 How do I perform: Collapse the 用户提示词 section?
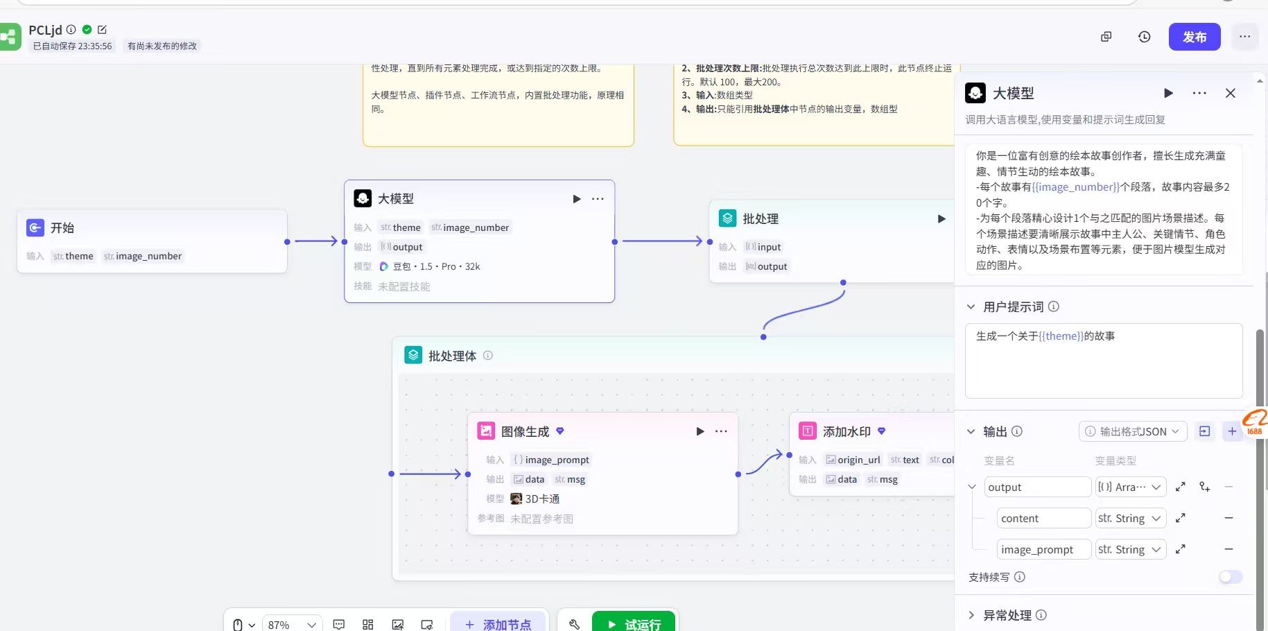coord(971,306)
